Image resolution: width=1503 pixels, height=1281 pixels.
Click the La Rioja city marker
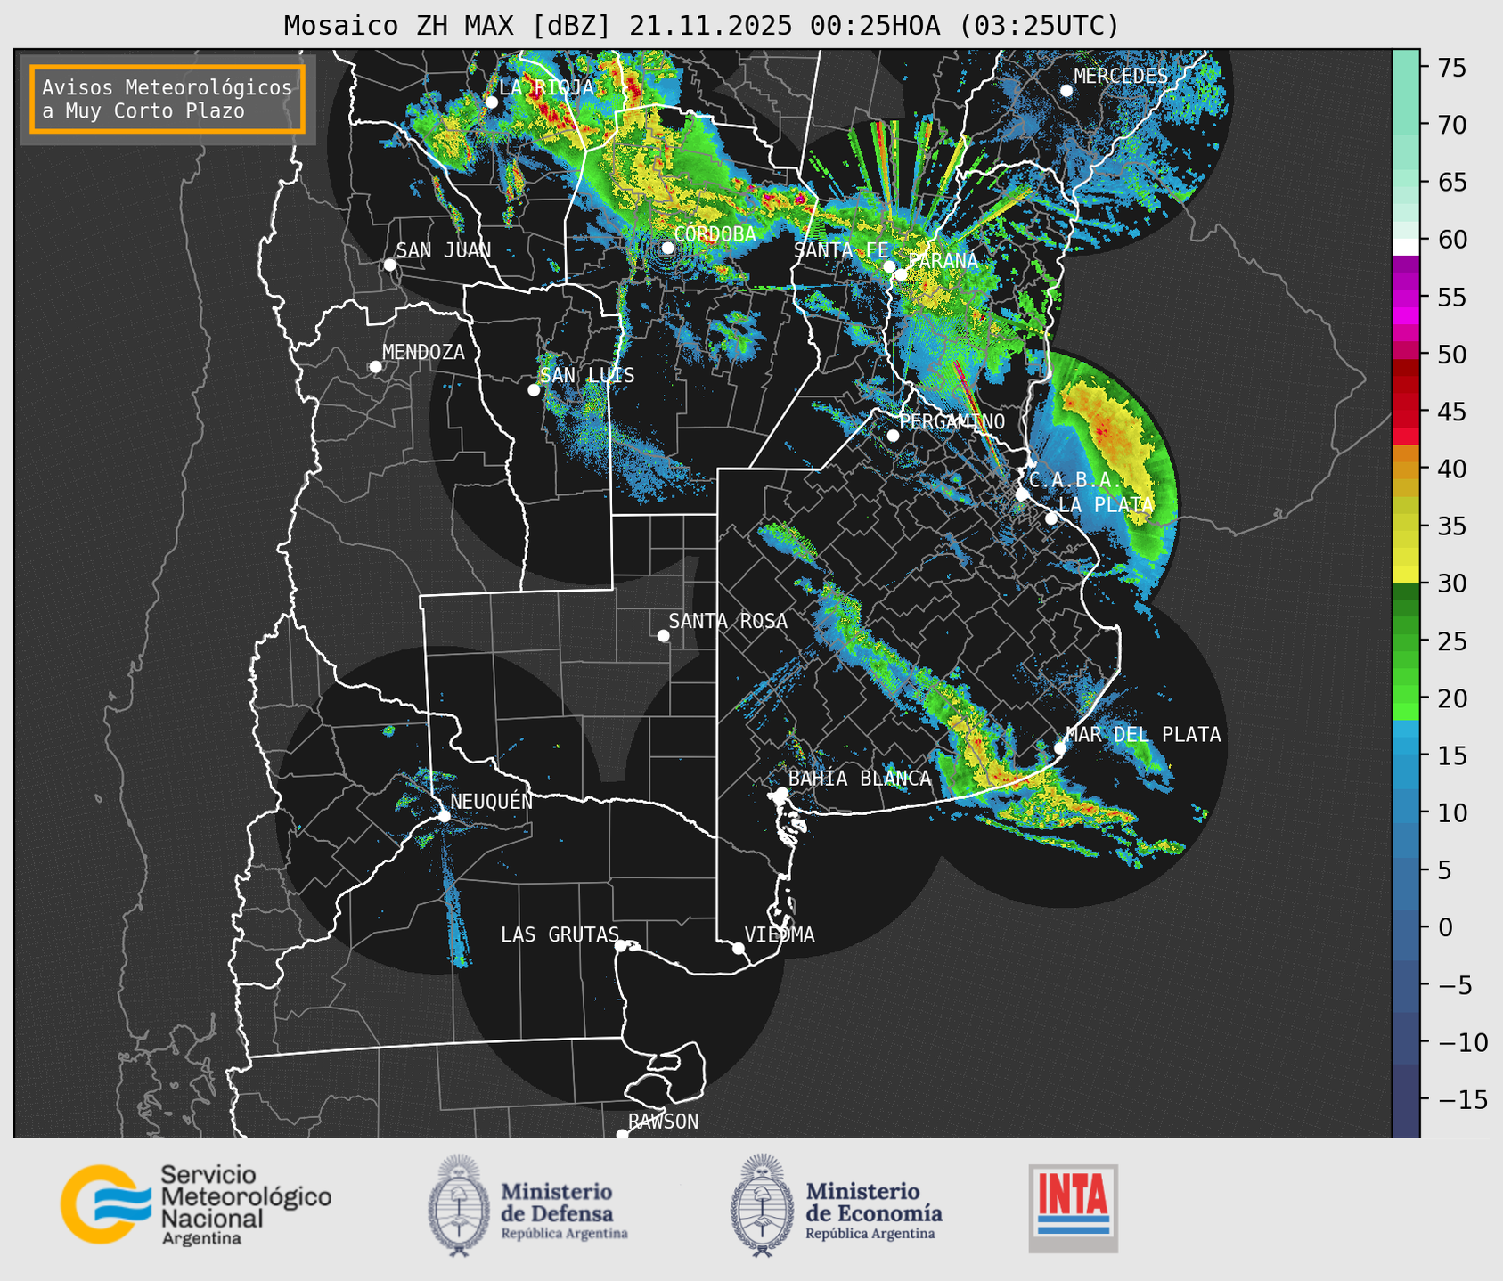pyautogui.click(x=491, y=102)
